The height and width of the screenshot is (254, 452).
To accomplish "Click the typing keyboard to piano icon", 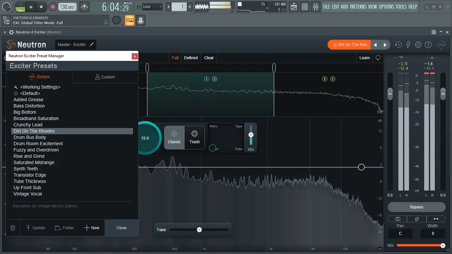I will (x=129, y=21).
